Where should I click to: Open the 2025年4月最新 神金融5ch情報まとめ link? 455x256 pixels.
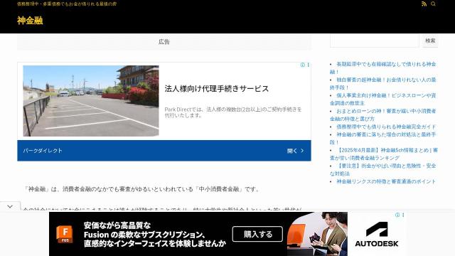[384, 154]
